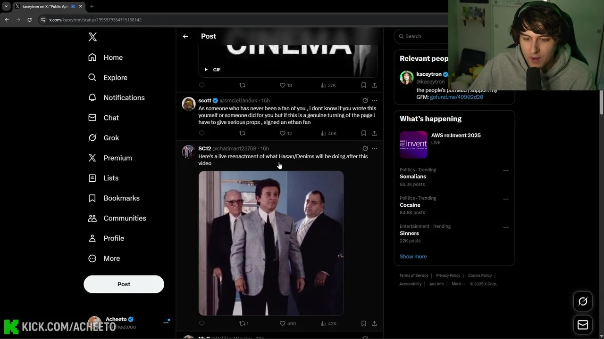Open more options on scott's post
Screen dimensions: 604x339
pyautogui.click(x=374, y=101)
